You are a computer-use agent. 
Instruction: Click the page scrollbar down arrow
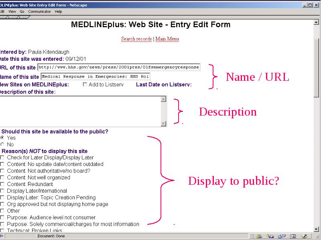click(x=316, y=229)
